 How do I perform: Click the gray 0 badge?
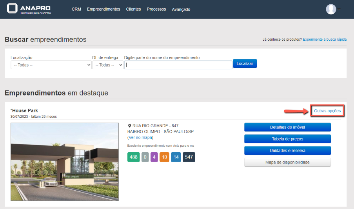145,157
